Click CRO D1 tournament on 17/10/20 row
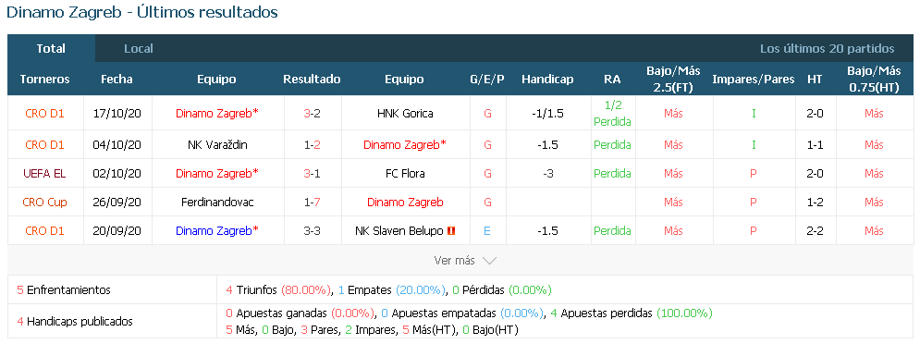920x344 pixels. pyautogui.click(x=44, y=114)
